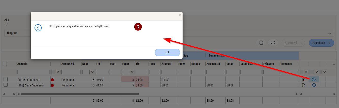Check the box for Anna Andersson
The width and height of the screenshot is (339, 108).
(5, 85)
